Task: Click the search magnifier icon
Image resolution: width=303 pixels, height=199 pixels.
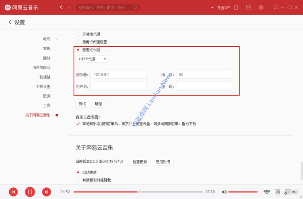Action: pos(135,8)
